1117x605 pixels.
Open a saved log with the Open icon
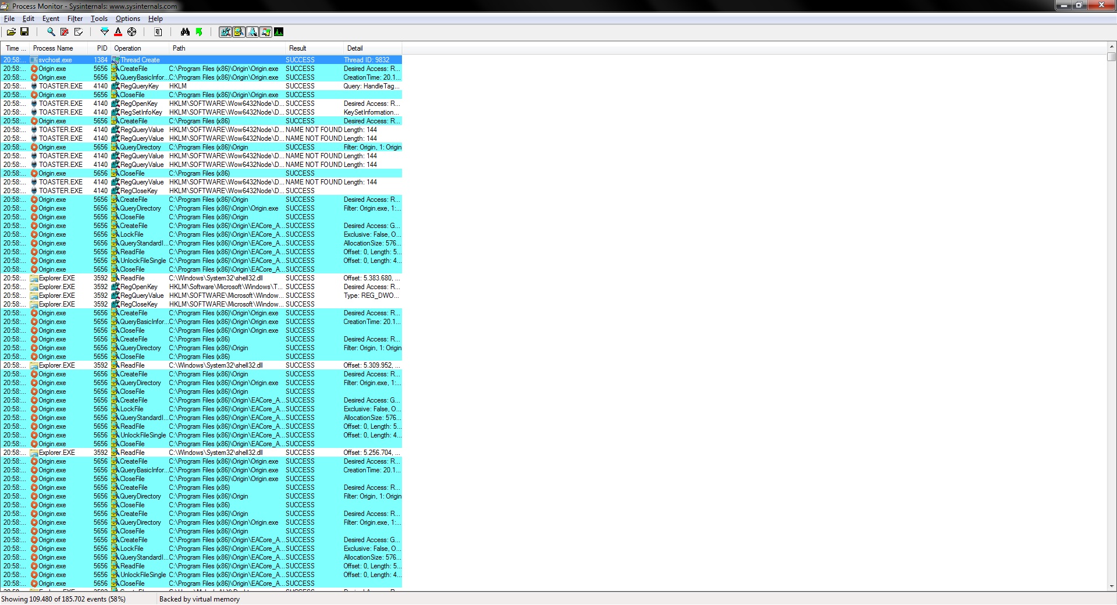click(11, 32)
